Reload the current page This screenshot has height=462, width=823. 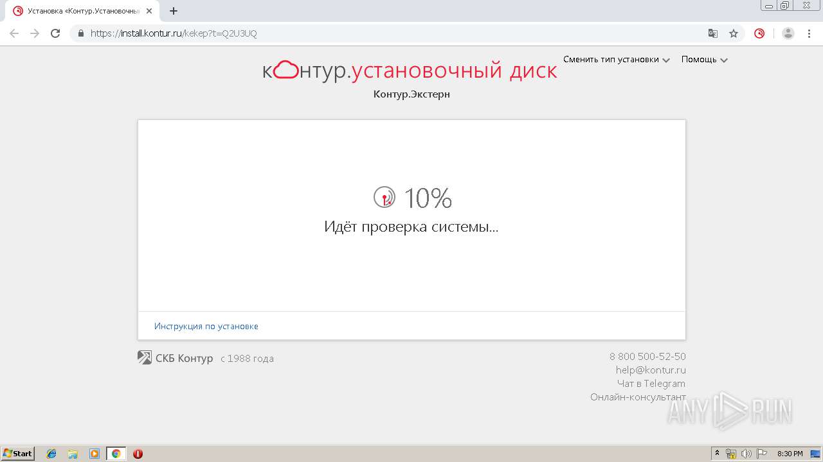55,33
